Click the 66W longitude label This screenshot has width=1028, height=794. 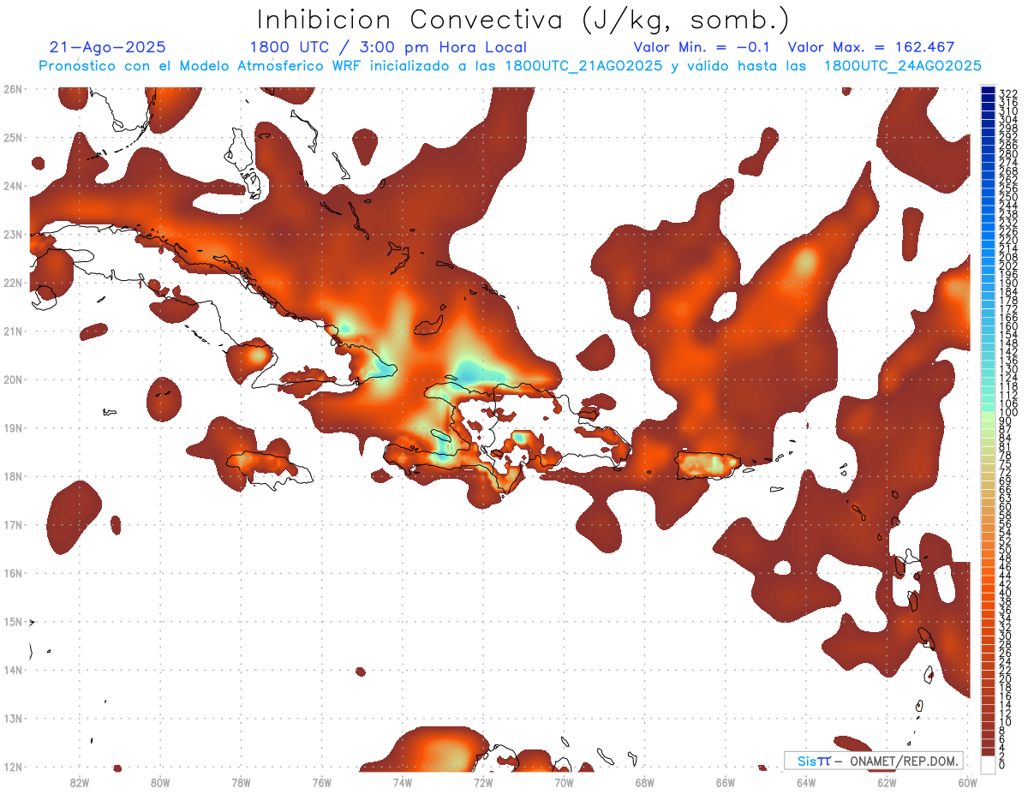pyautogui.click(x=726, y=782)
